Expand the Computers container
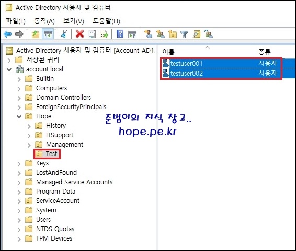 pos(19,89)
